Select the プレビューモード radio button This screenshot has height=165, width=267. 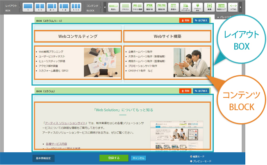point(191,161)
